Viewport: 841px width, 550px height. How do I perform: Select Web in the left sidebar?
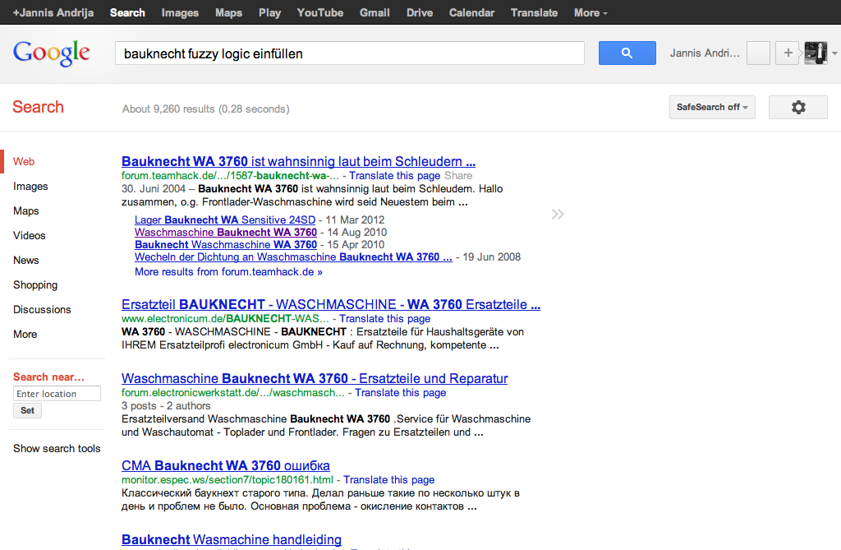pyautogui.click(x=24, y=162)
